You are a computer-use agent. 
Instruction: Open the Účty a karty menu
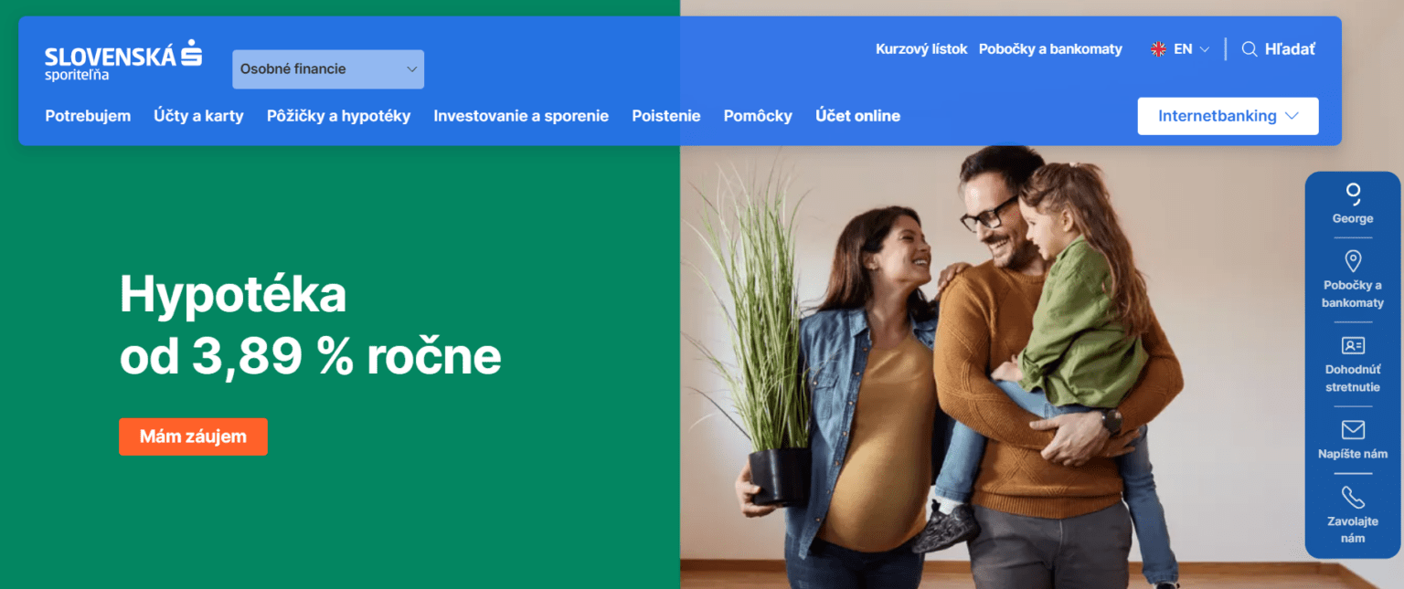point(198,116)
